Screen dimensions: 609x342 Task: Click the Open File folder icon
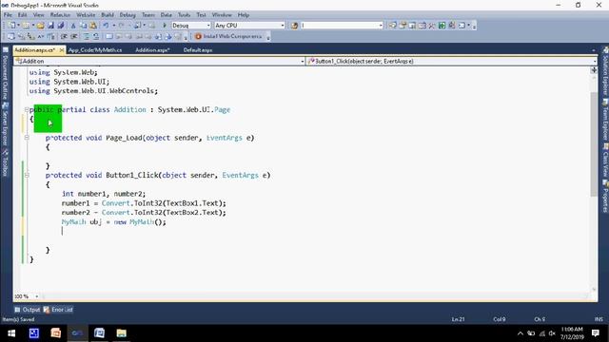[40, 26]
